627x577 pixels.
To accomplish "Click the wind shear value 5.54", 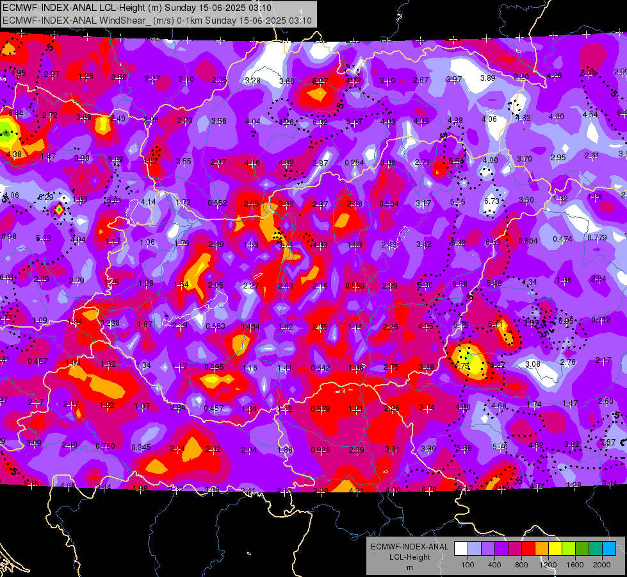I will click(456, 162).
